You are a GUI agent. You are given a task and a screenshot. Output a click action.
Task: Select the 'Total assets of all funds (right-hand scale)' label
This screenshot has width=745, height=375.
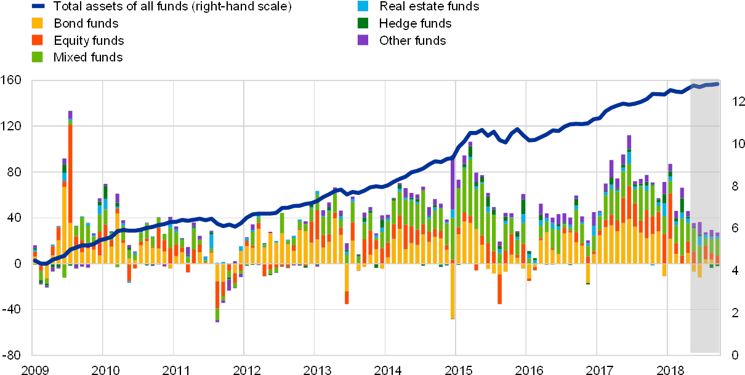coord(172,7)
